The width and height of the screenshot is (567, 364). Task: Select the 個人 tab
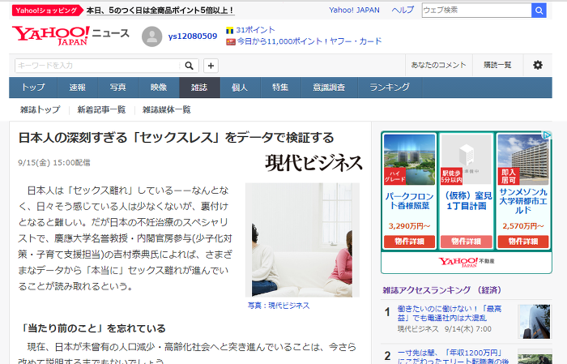(x=240, y=88)
